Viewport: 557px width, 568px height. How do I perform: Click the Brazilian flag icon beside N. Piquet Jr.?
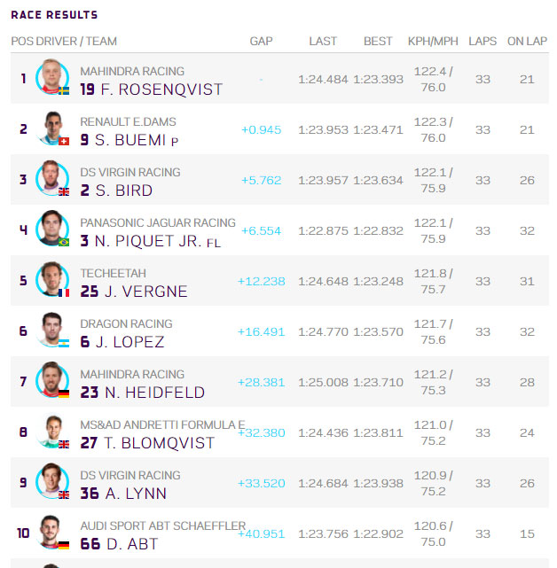(64, 242)
